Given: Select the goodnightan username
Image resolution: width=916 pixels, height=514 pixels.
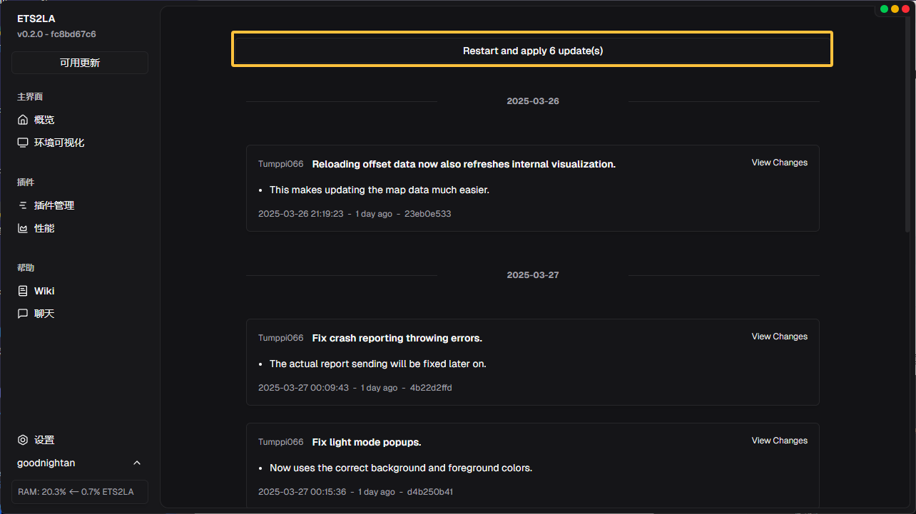Looking at the screenshot, I should 46,463.
